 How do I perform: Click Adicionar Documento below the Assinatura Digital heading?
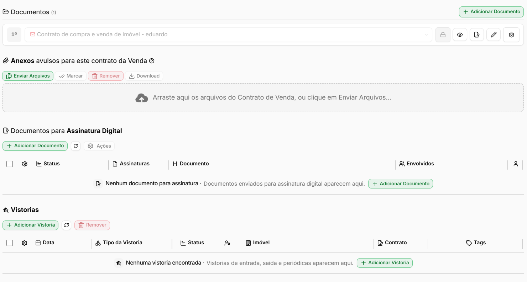(x=35, y=146)
